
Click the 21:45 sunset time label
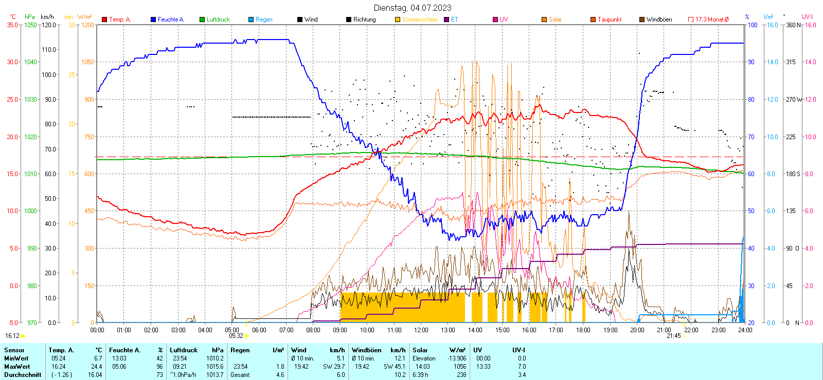point(673,336)
